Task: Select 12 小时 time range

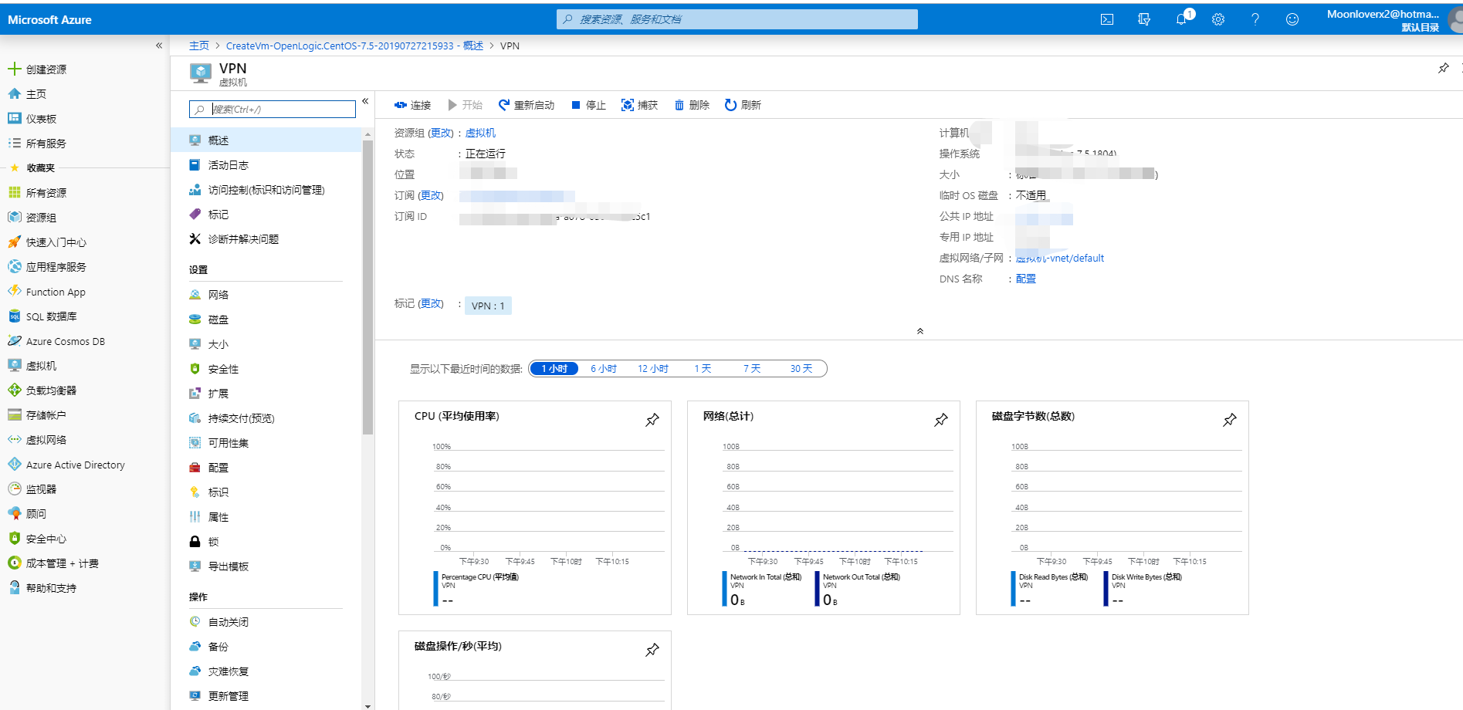Action: point(653,369)
